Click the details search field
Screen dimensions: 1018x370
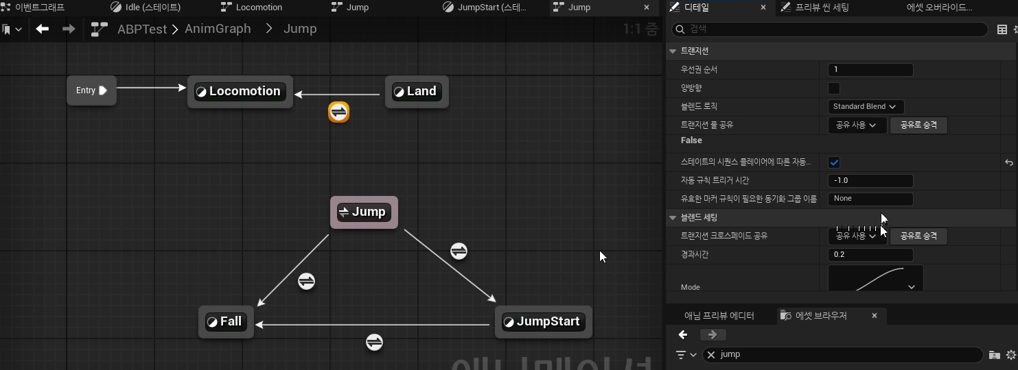click(x=829, y=29)
